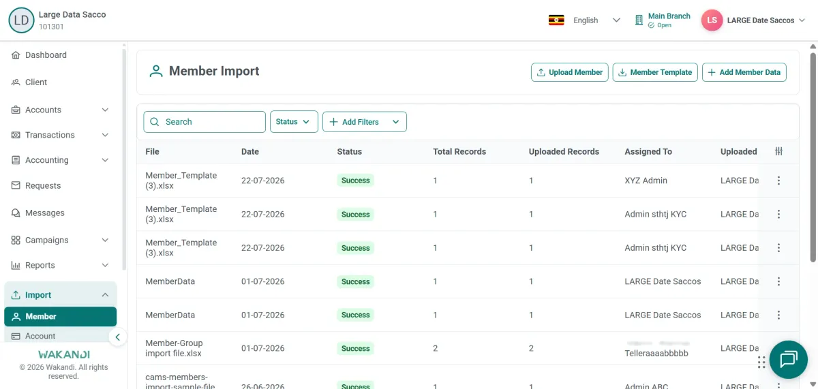818x389 pixels.
Task: Click the Messages chat icon
Action: 16,213
